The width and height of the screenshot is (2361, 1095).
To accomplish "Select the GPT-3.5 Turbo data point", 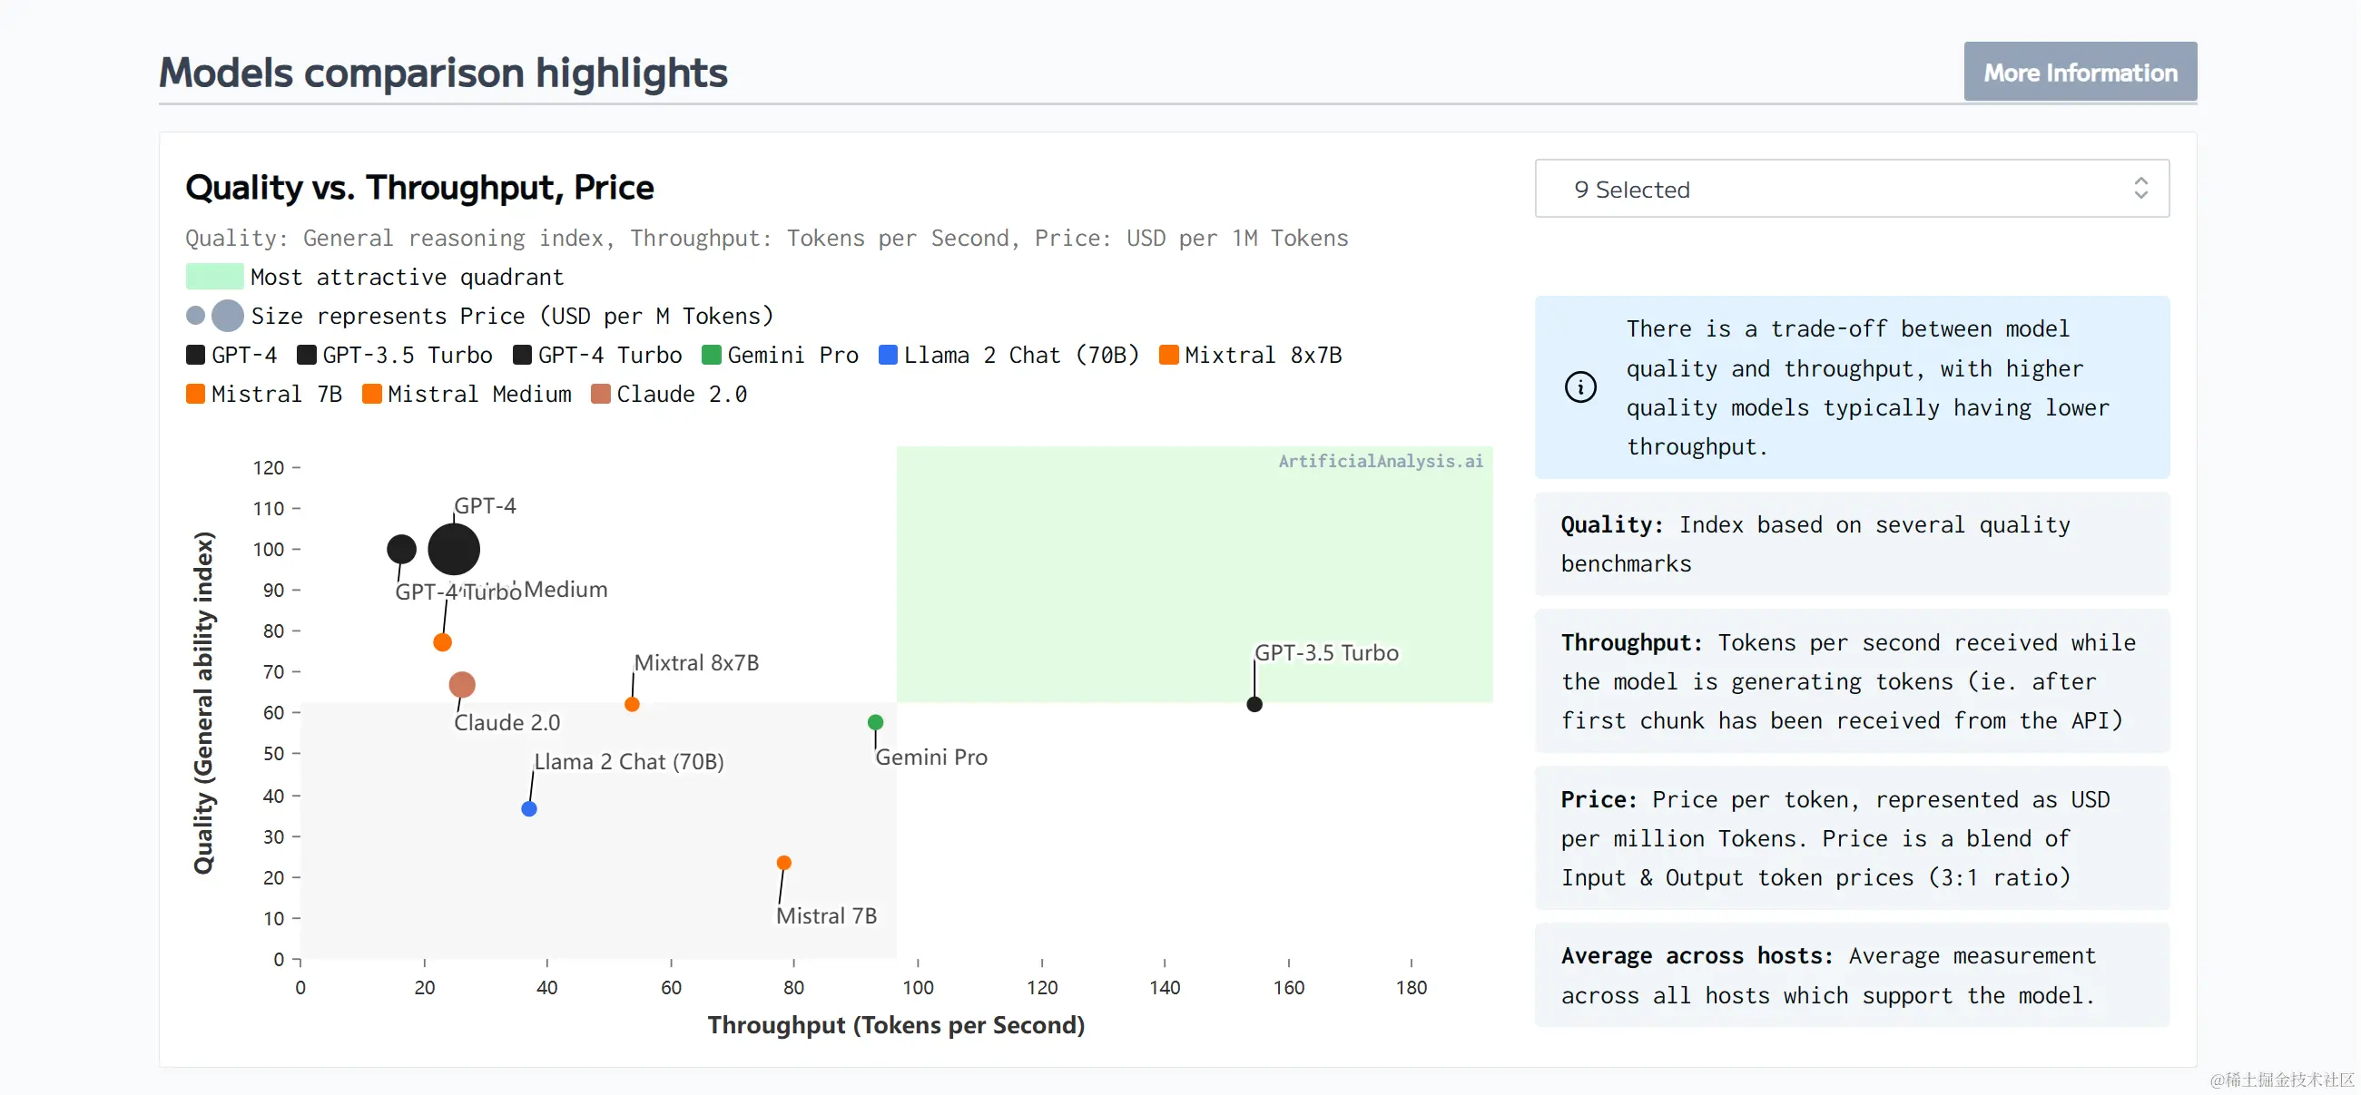I will [x=1254, y=704].
